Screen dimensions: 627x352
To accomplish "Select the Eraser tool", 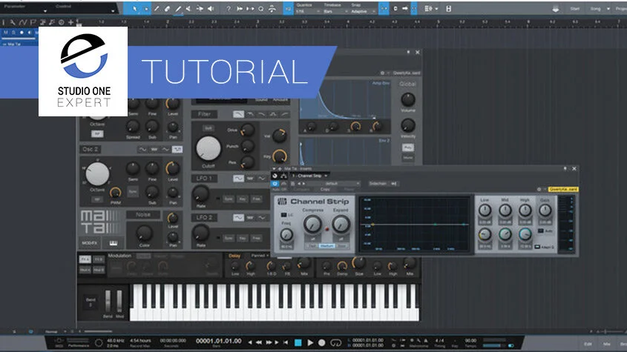I will pyautogui.click(x=168, y=9).
